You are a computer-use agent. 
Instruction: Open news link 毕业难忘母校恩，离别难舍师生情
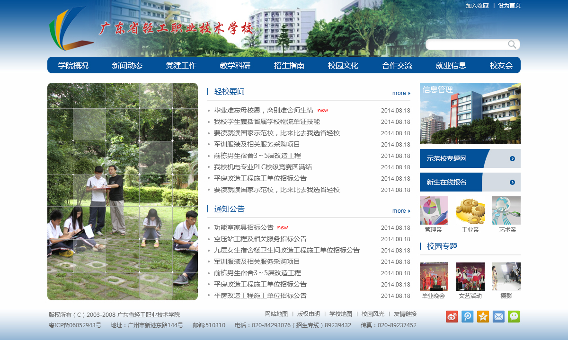pyautogui.click(x=264, y=110)
